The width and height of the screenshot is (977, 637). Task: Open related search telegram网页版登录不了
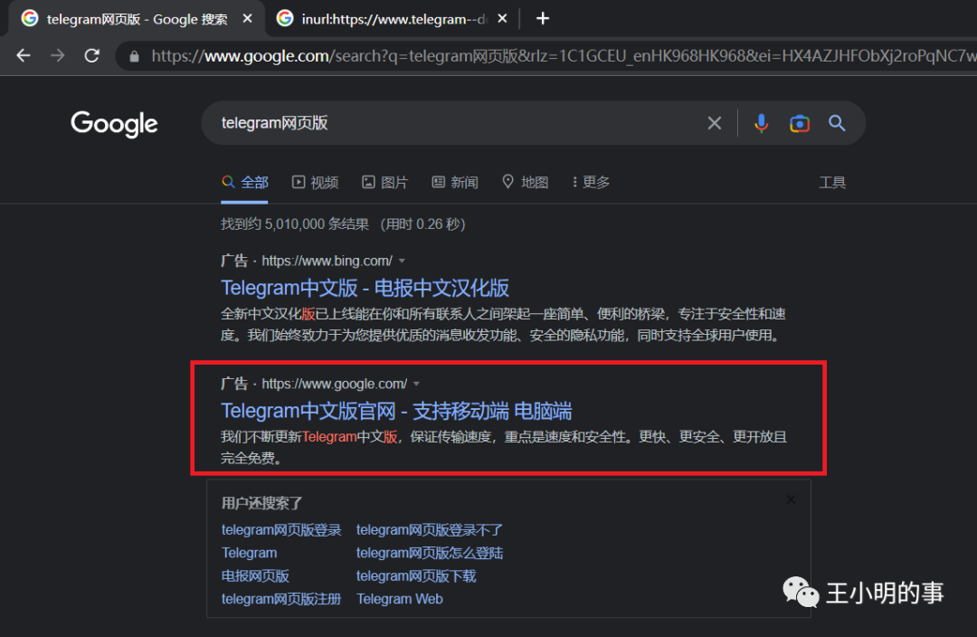click(430, 530)
